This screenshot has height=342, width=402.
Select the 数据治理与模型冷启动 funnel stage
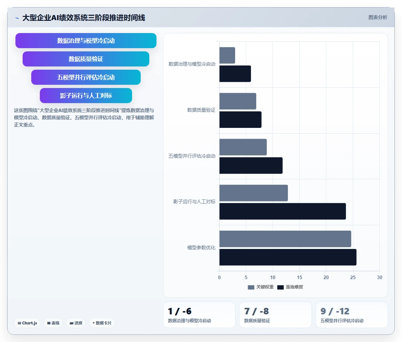pos(86,41)
